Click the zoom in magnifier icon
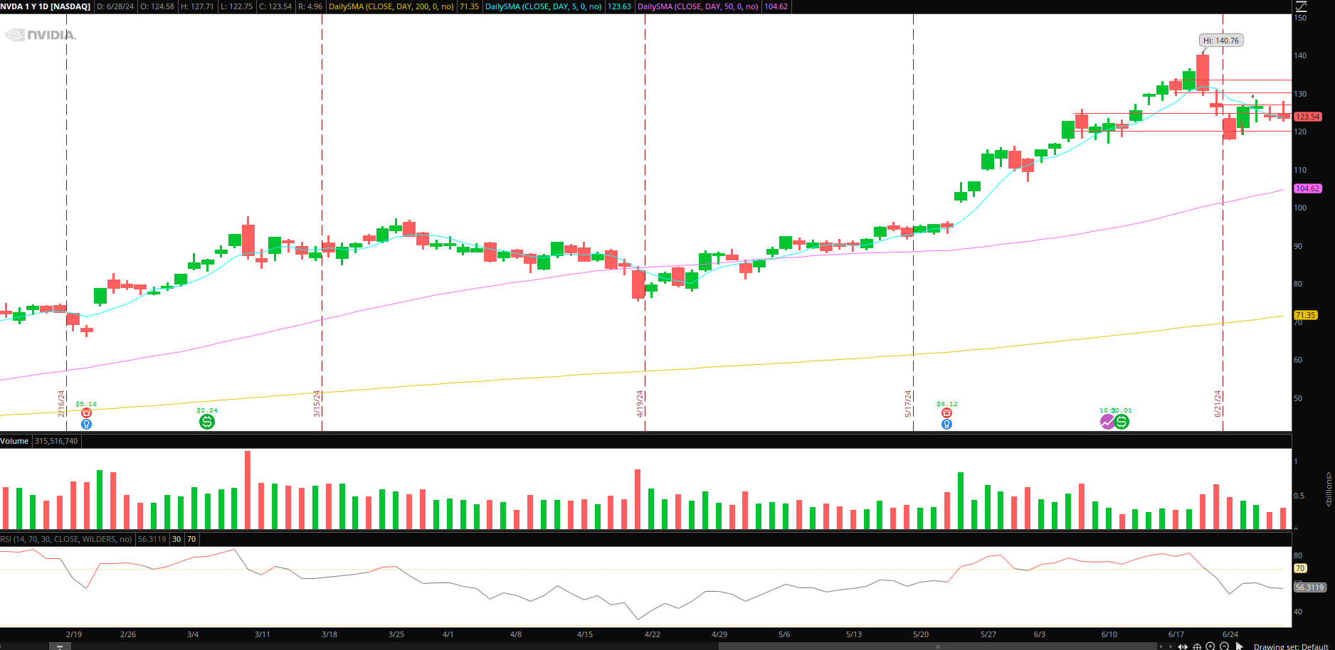Image resolution: width=1335 pixels, height=650 pixels. click(x=1210, y=646)
